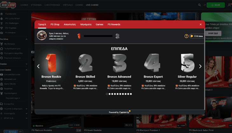Open the Games tab
This screenshot has width=232, height=133.
tap(99, 24)
